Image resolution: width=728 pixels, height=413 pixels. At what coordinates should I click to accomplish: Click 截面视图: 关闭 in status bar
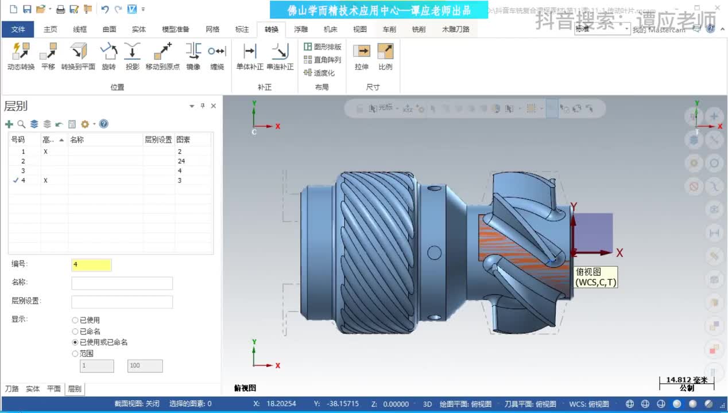click(x=137, y=404)
